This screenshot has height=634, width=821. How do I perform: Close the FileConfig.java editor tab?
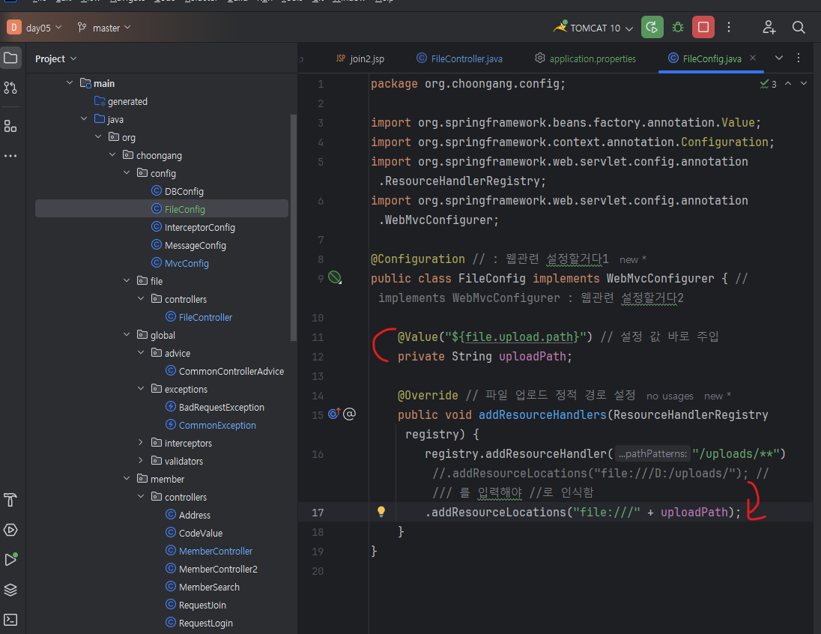point(753,58)
